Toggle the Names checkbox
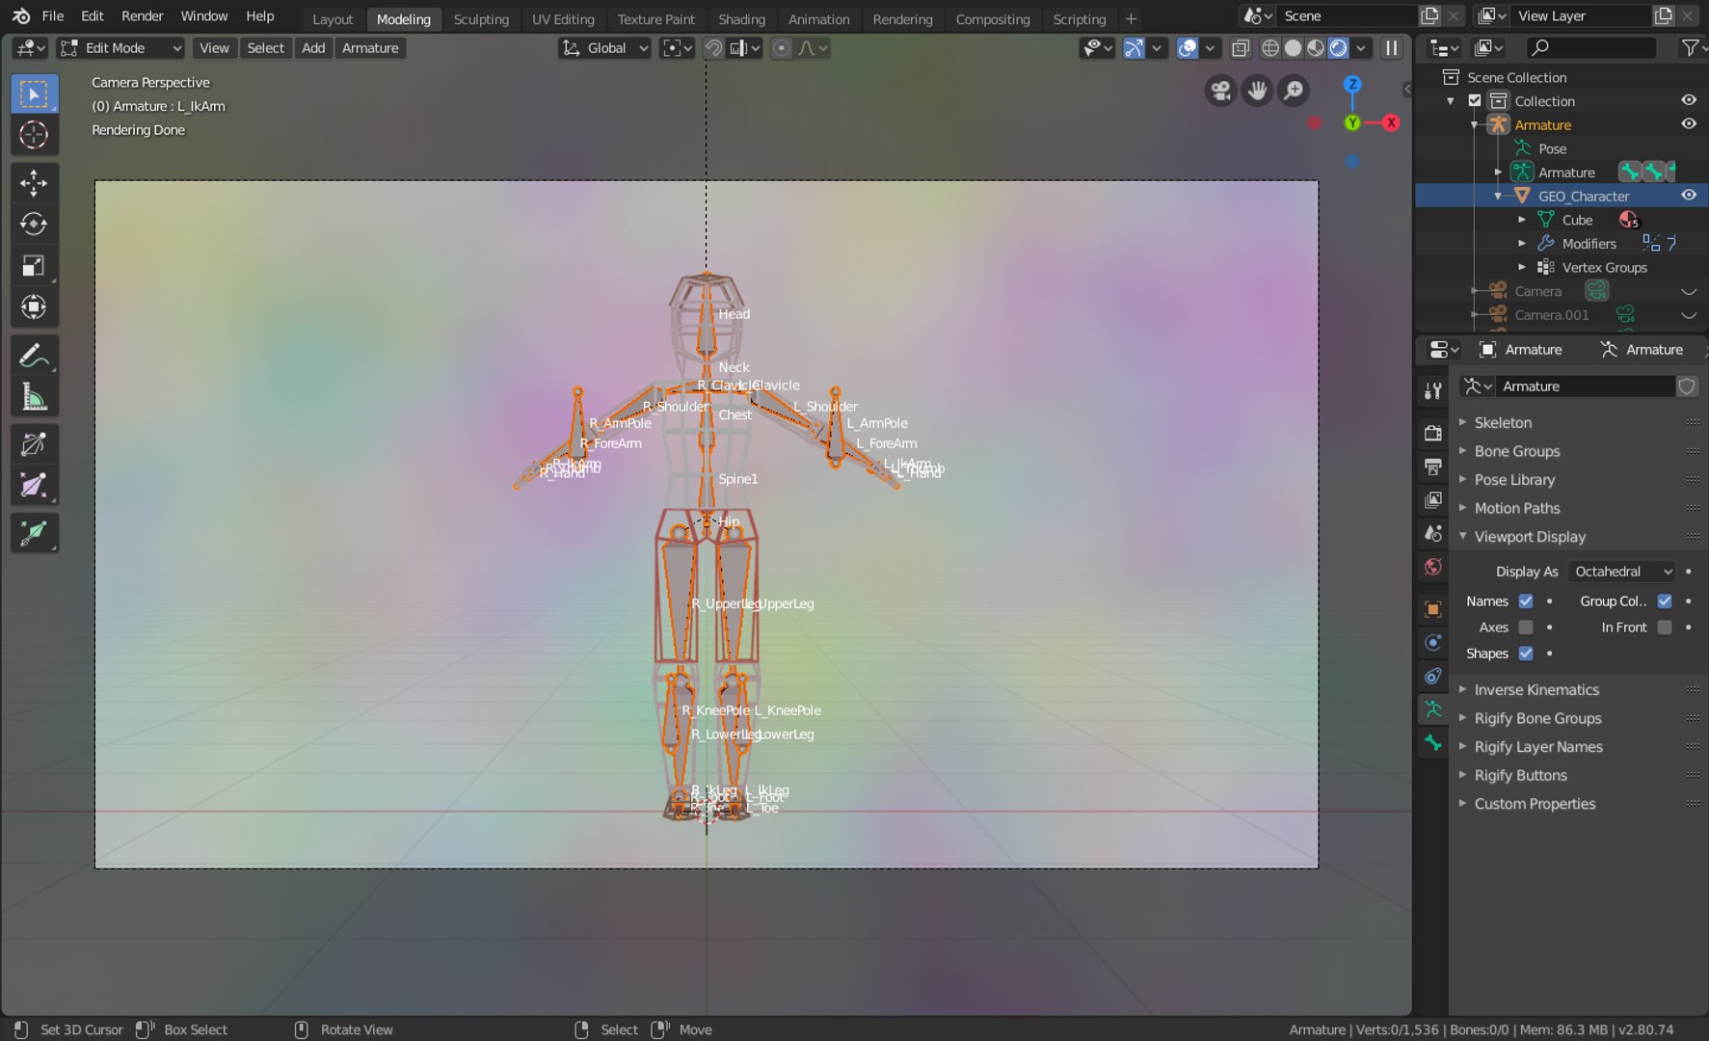This screenshot has height=1041, width=1709. [x=1526, y=601]
